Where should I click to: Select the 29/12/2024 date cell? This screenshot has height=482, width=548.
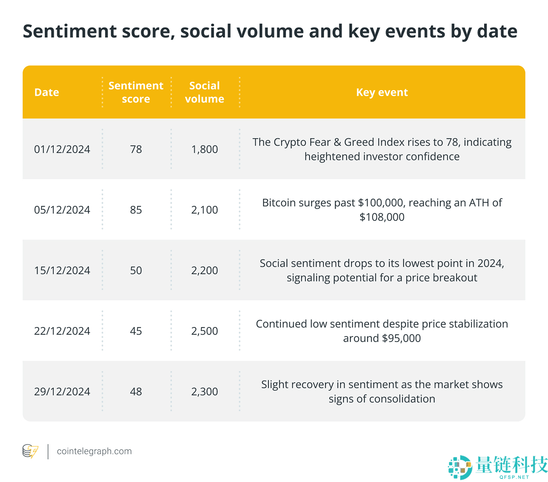[x=62, y=392]
